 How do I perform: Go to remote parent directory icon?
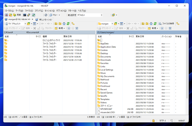pyautogui.click(x=143, y=24)
